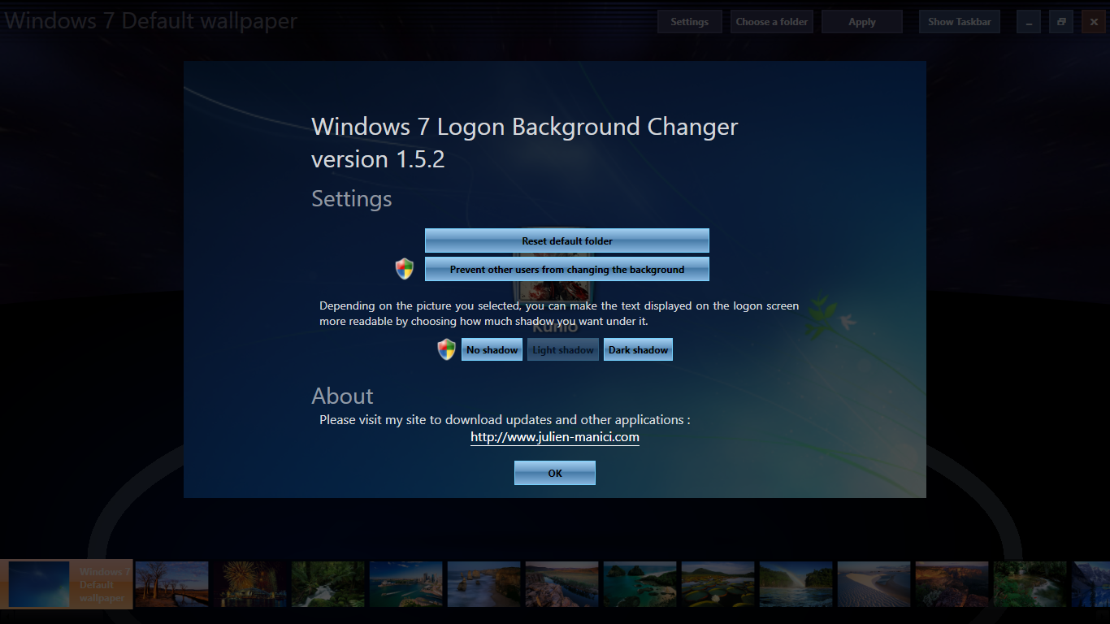The width and height of the screenshot is (1110, 624).
Task: Choose the sand dunes wallpaper thumbnail
Action: pos(874,584)
